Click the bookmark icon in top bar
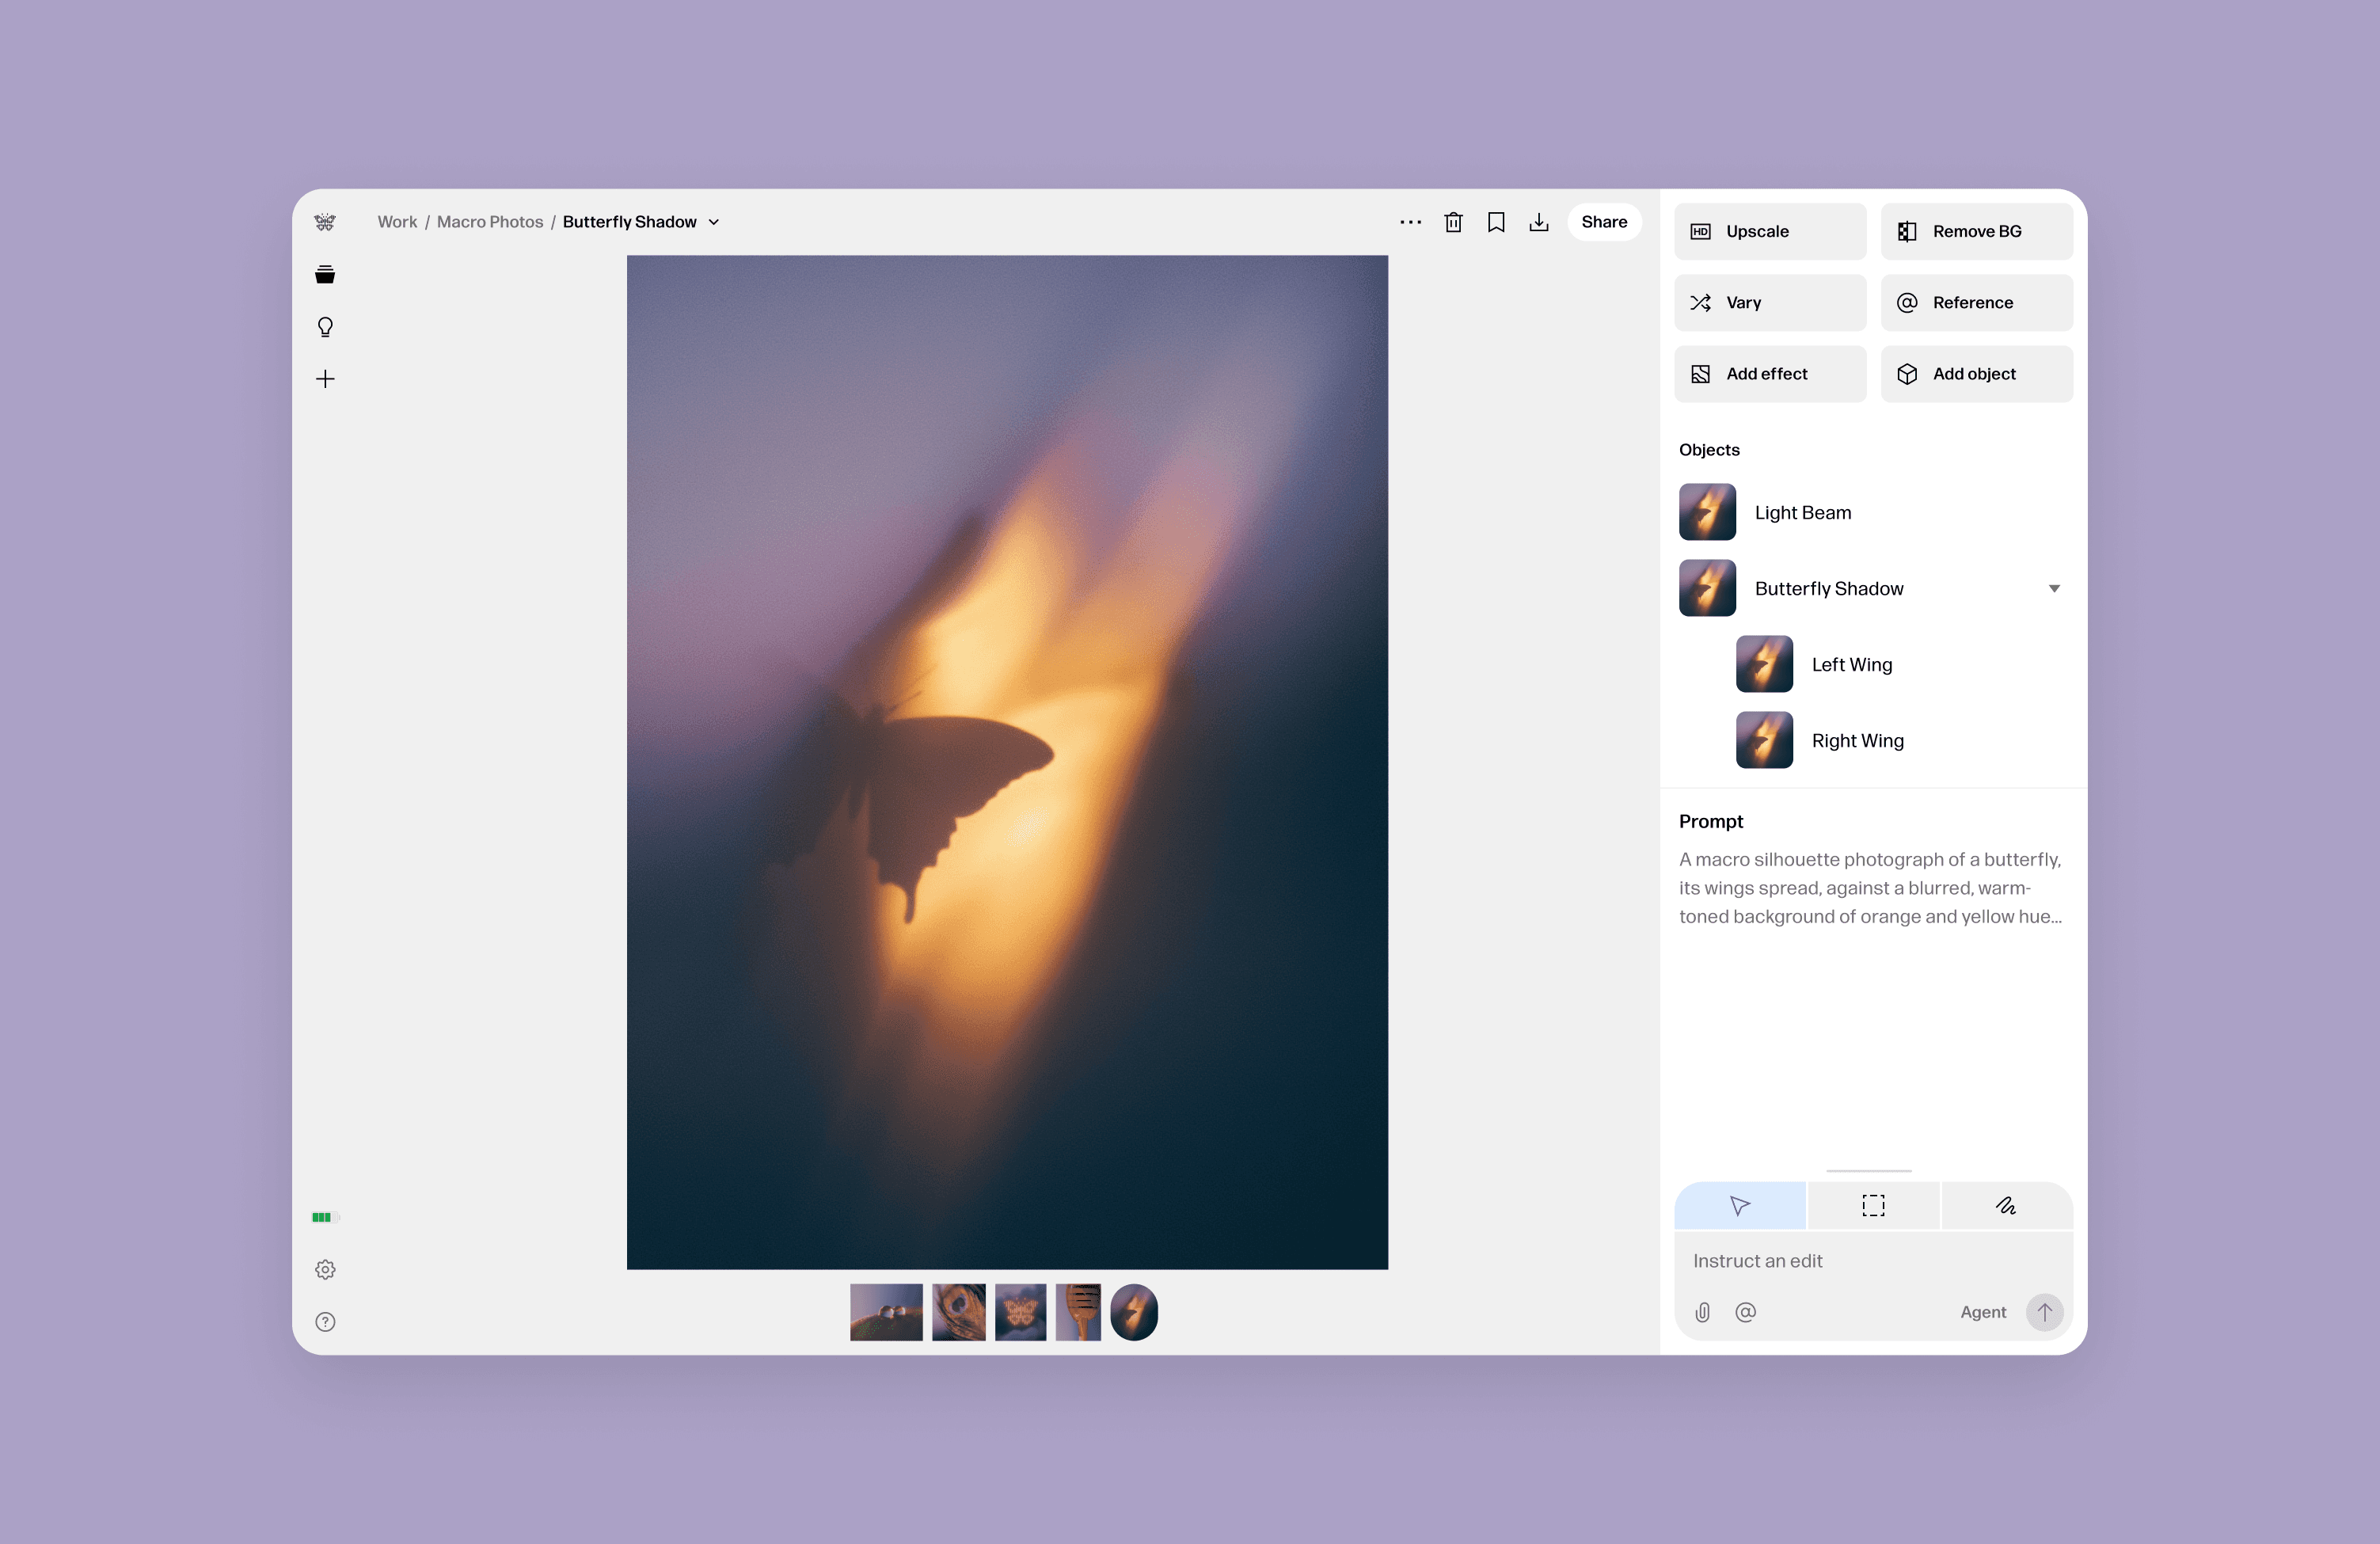The height and width of the screenshot is (1544, 2380). (1496, 222)
